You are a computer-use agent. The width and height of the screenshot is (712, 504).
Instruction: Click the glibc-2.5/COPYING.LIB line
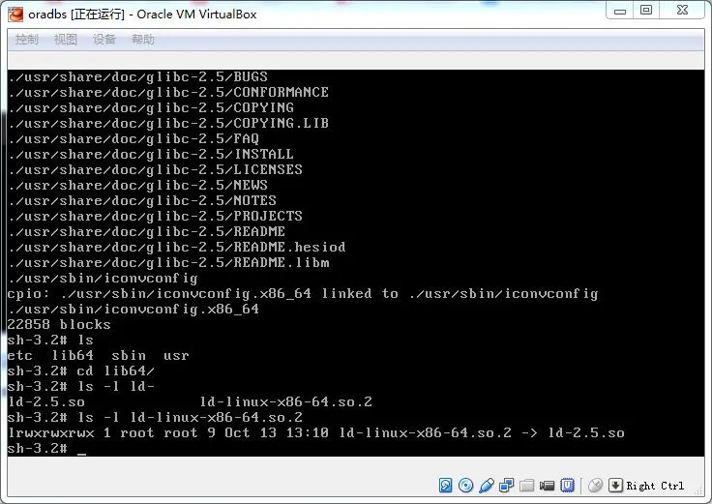168,123
